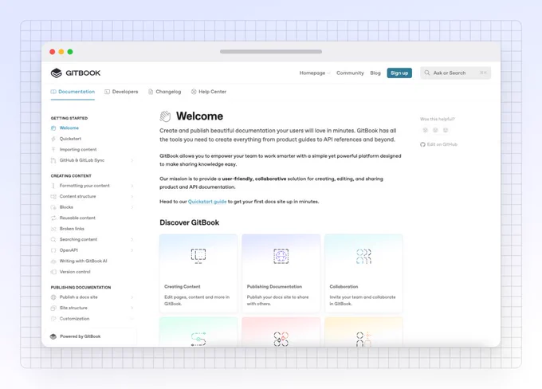Expand Formatting your content chevron

point(132,186)
